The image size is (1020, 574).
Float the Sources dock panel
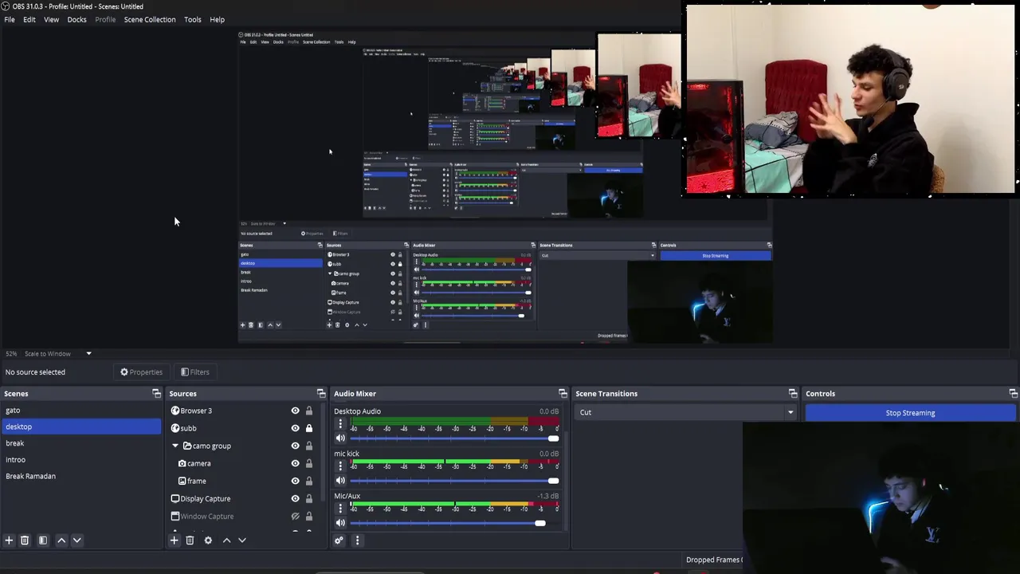321,393
